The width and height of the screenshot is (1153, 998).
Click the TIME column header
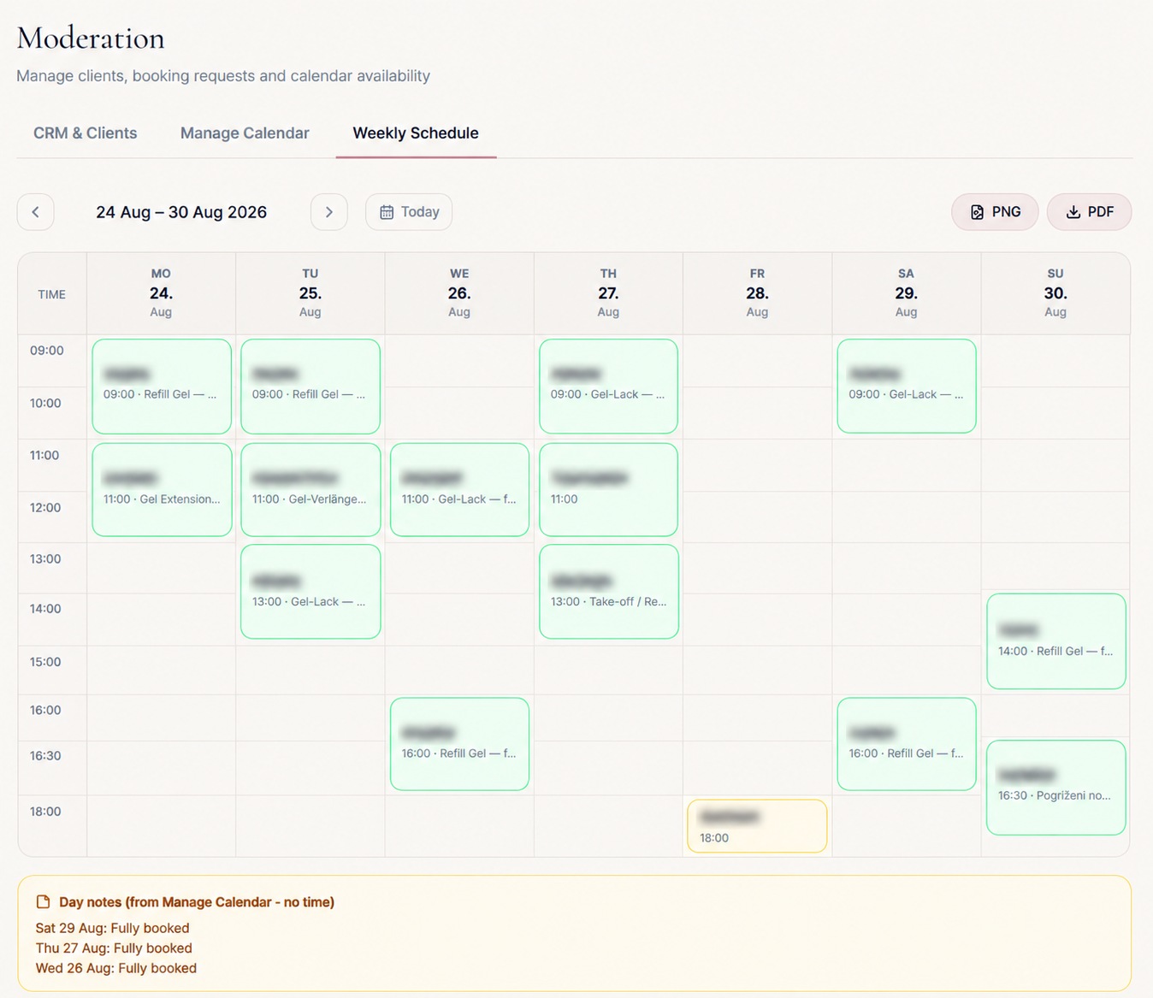coord(51,294)
